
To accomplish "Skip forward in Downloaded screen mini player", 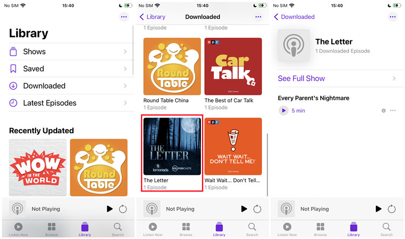I will (x=257, y=209).
